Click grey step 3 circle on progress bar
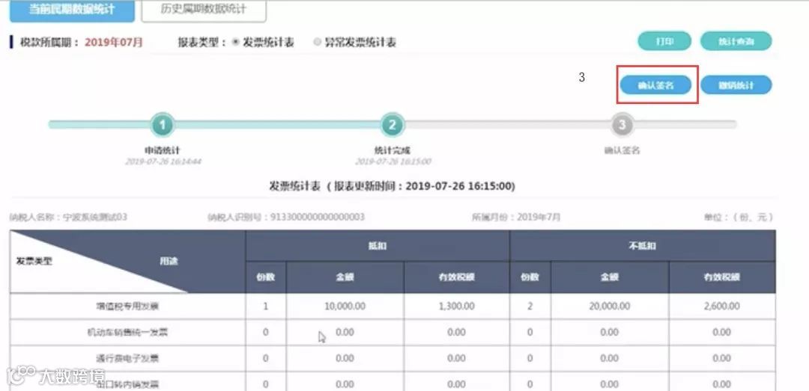The image size is (809, 391). coord(622,125)
